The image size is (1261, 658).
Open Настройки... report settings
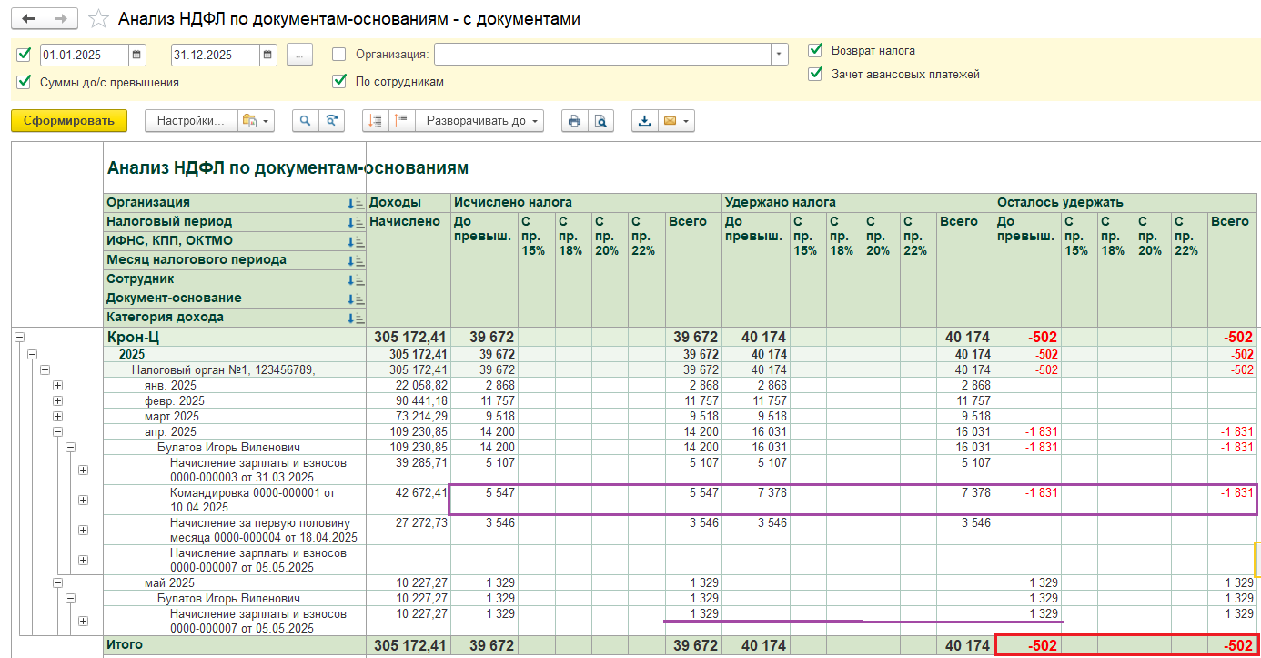click(189, 120)
